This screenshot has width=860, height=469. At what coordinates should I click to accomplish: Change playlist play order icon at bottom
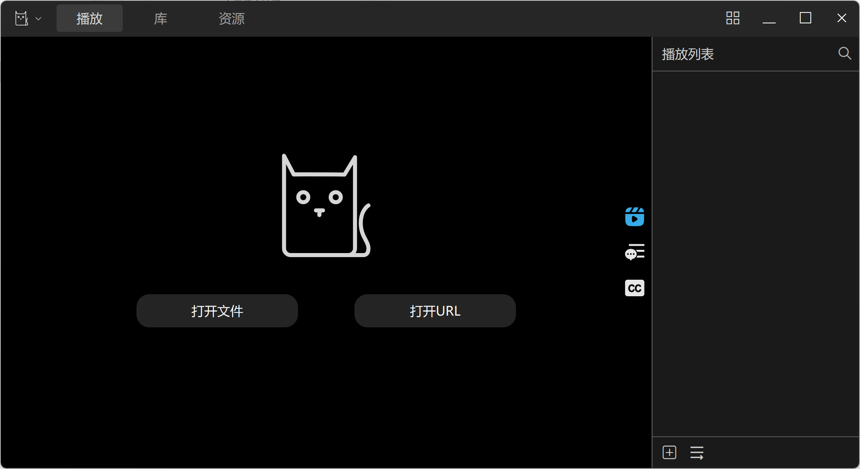[697, 452]
